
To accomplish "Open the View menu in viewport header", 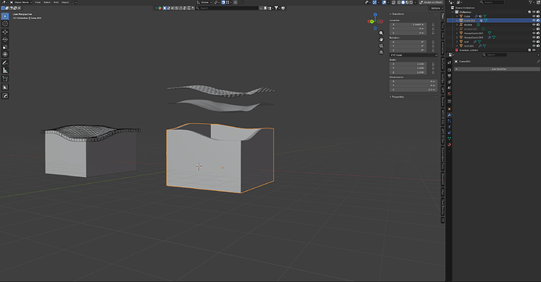I will (x=38, y=2).
